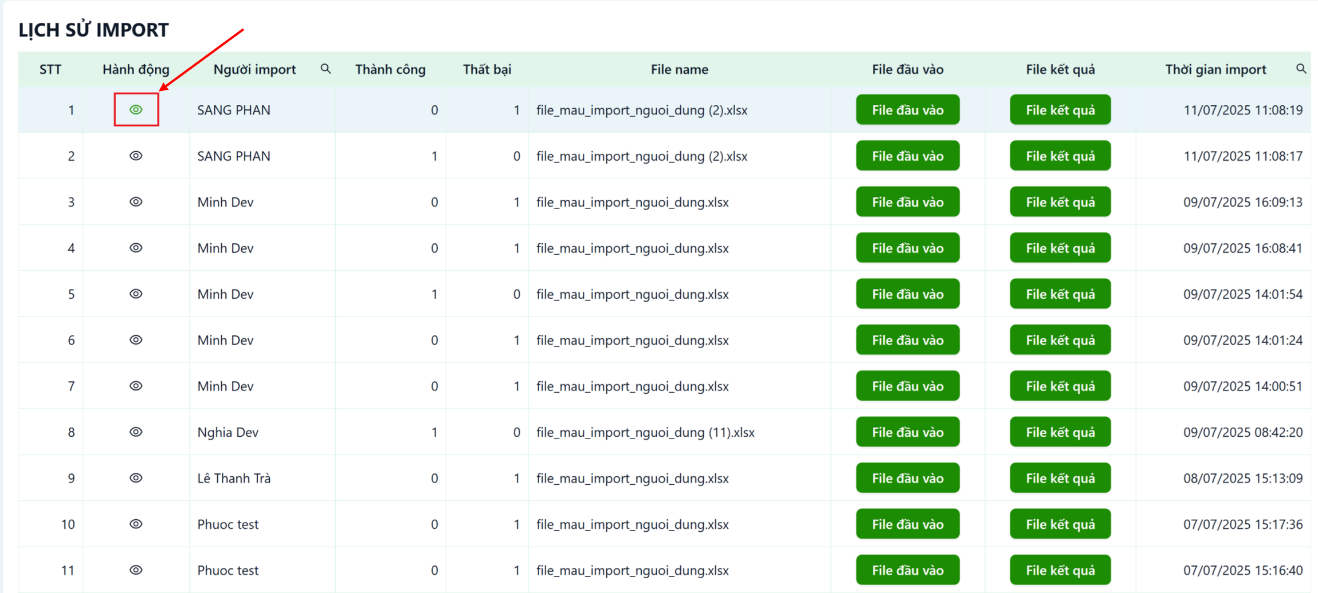Click the Hành động column header
Viewport: 1318px width, 593px height.
[136, 69]
